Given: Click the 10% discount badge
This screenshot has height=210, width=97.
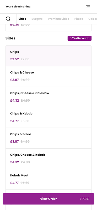Looking at the screenshot, I should [x=79, y=38].
